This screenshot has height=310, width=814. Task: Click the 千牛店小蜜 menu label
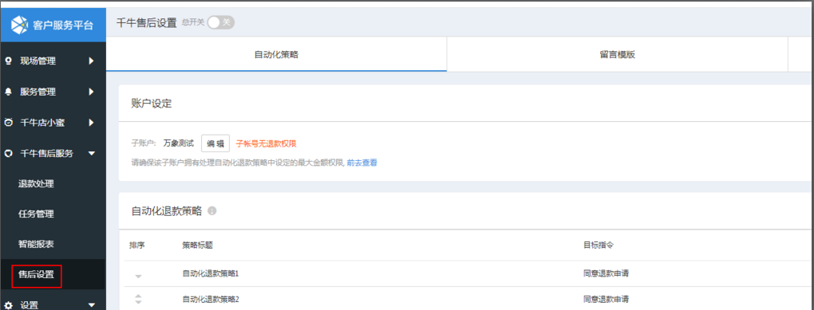coord(42,123)
